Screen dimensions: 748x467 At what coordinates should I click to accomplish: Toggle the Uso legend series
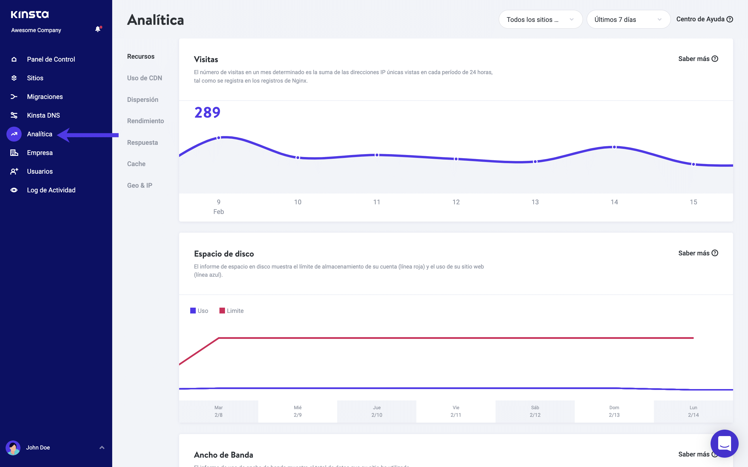pyautogui.click(x=199, y=311)
